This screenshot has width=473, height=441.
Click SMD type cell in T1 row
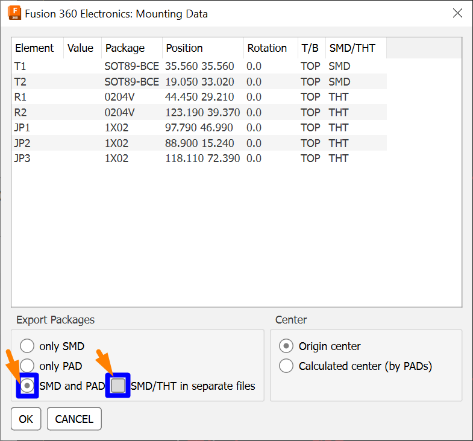click(339, 66)
